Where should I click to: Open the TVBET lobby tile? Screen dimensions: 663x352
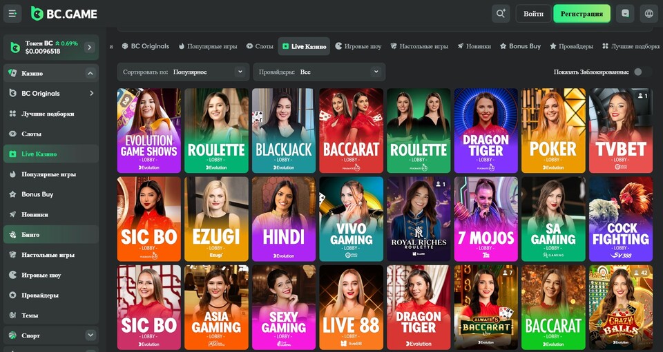(621, 131)
